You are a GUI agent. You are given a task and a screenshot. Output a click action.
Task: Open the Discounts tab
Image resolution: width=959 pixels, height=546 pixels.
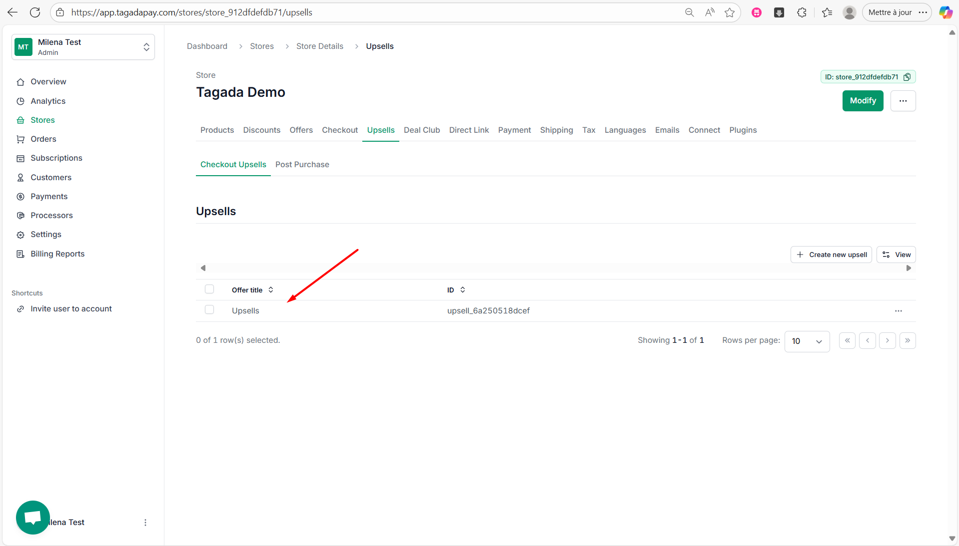click(261, 130)
